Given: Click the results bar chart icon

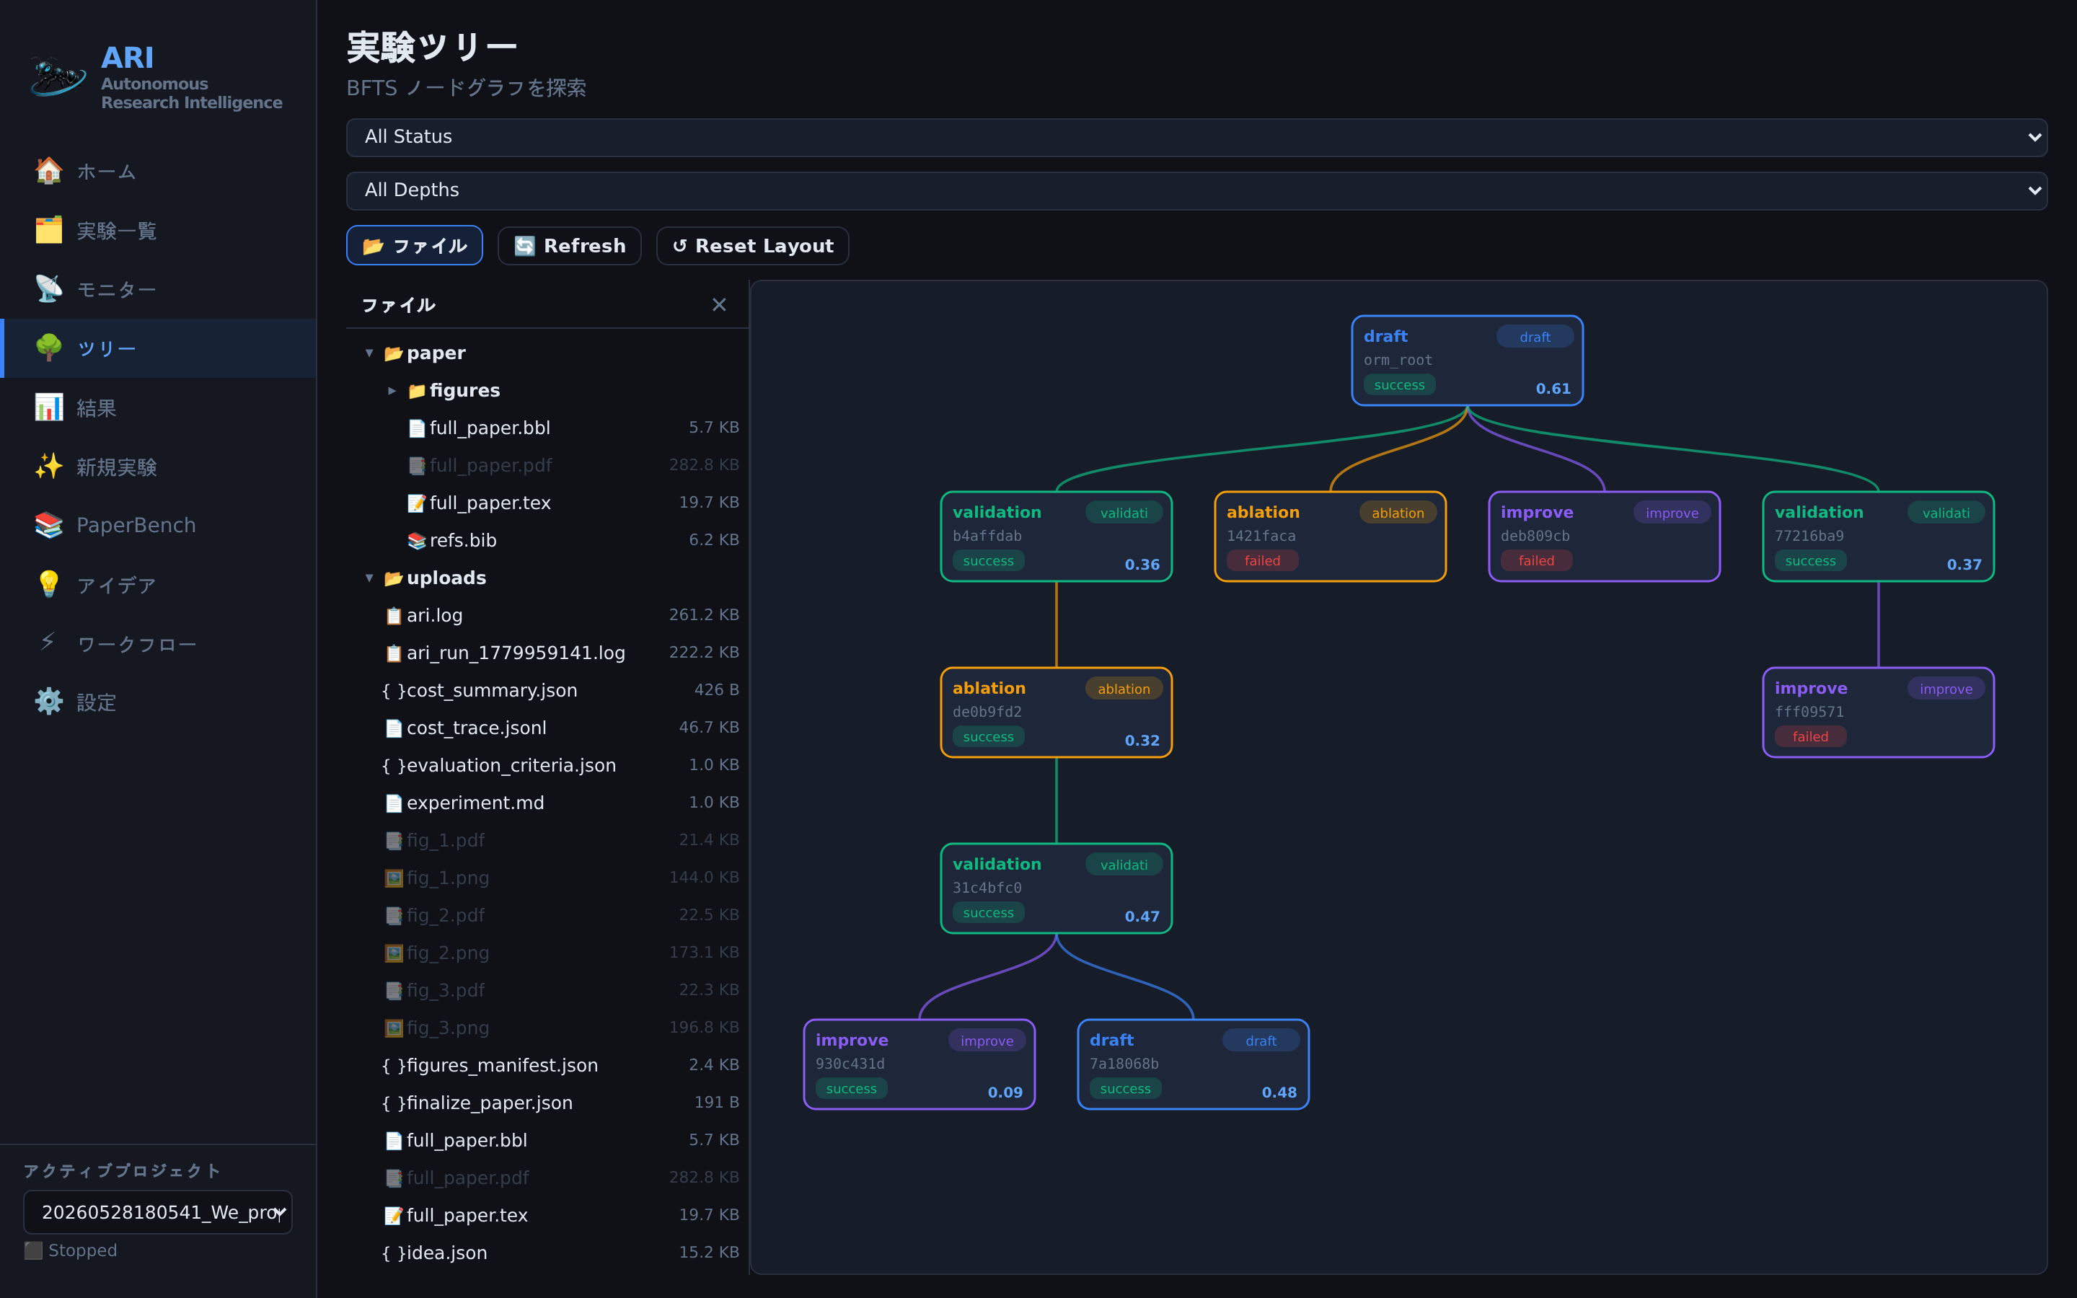Looking at the screenshot, I should tap(49, 407).
